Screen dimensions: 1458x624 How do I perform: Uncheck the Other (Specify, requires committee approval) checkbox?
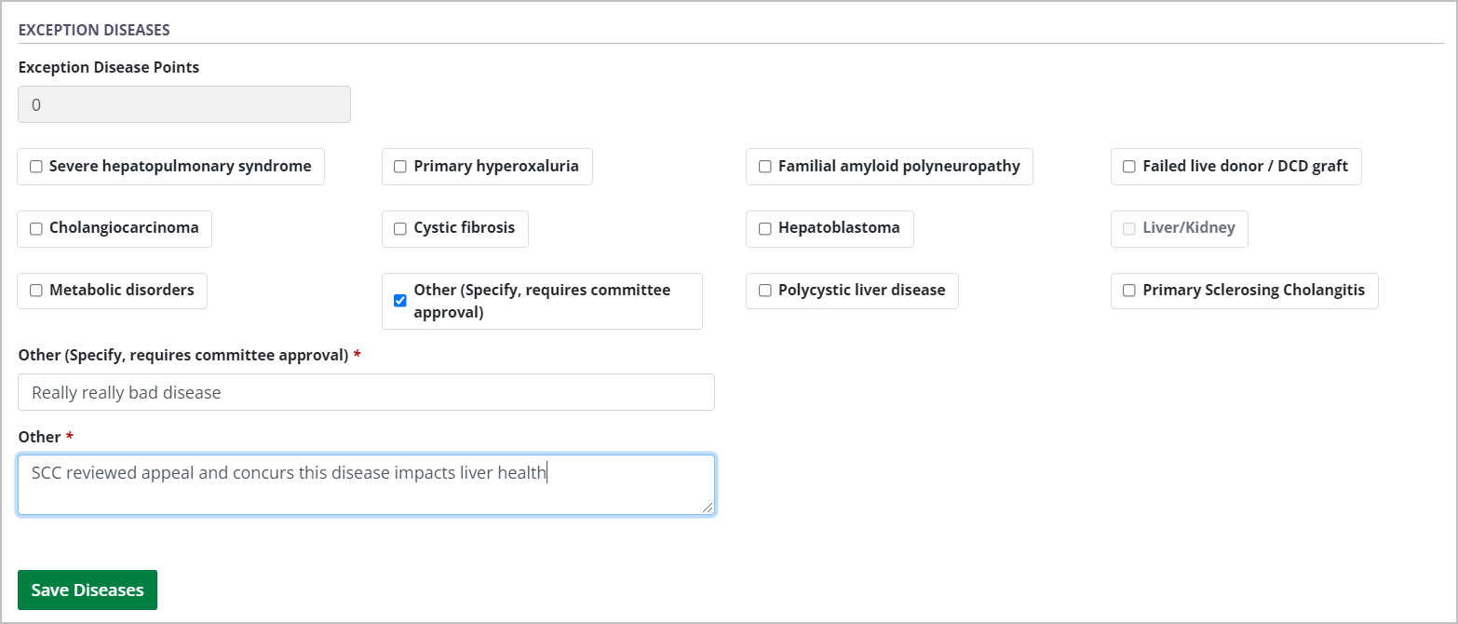[400, 300]
